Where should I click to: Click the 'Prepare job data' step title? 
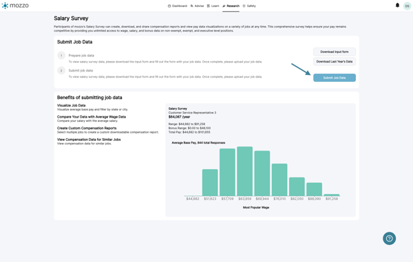point(81,56)
